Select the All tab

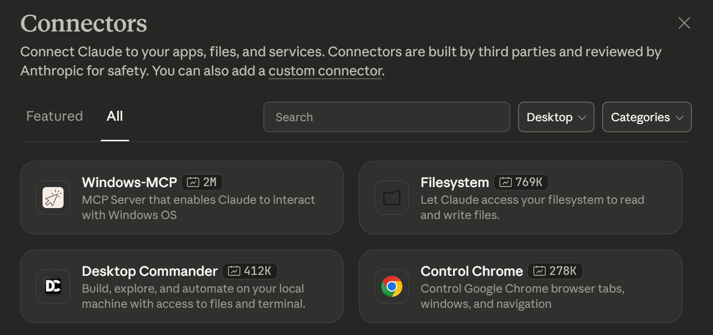[115, 115]
